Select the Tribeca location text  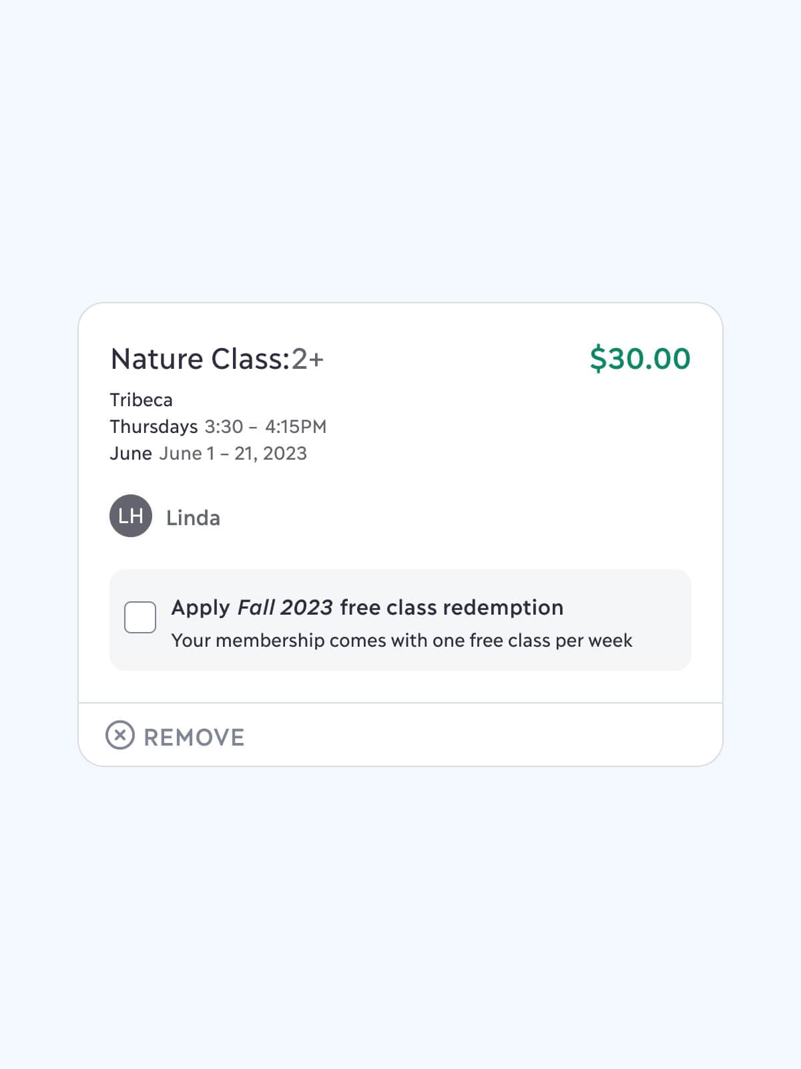pos(141,400)
